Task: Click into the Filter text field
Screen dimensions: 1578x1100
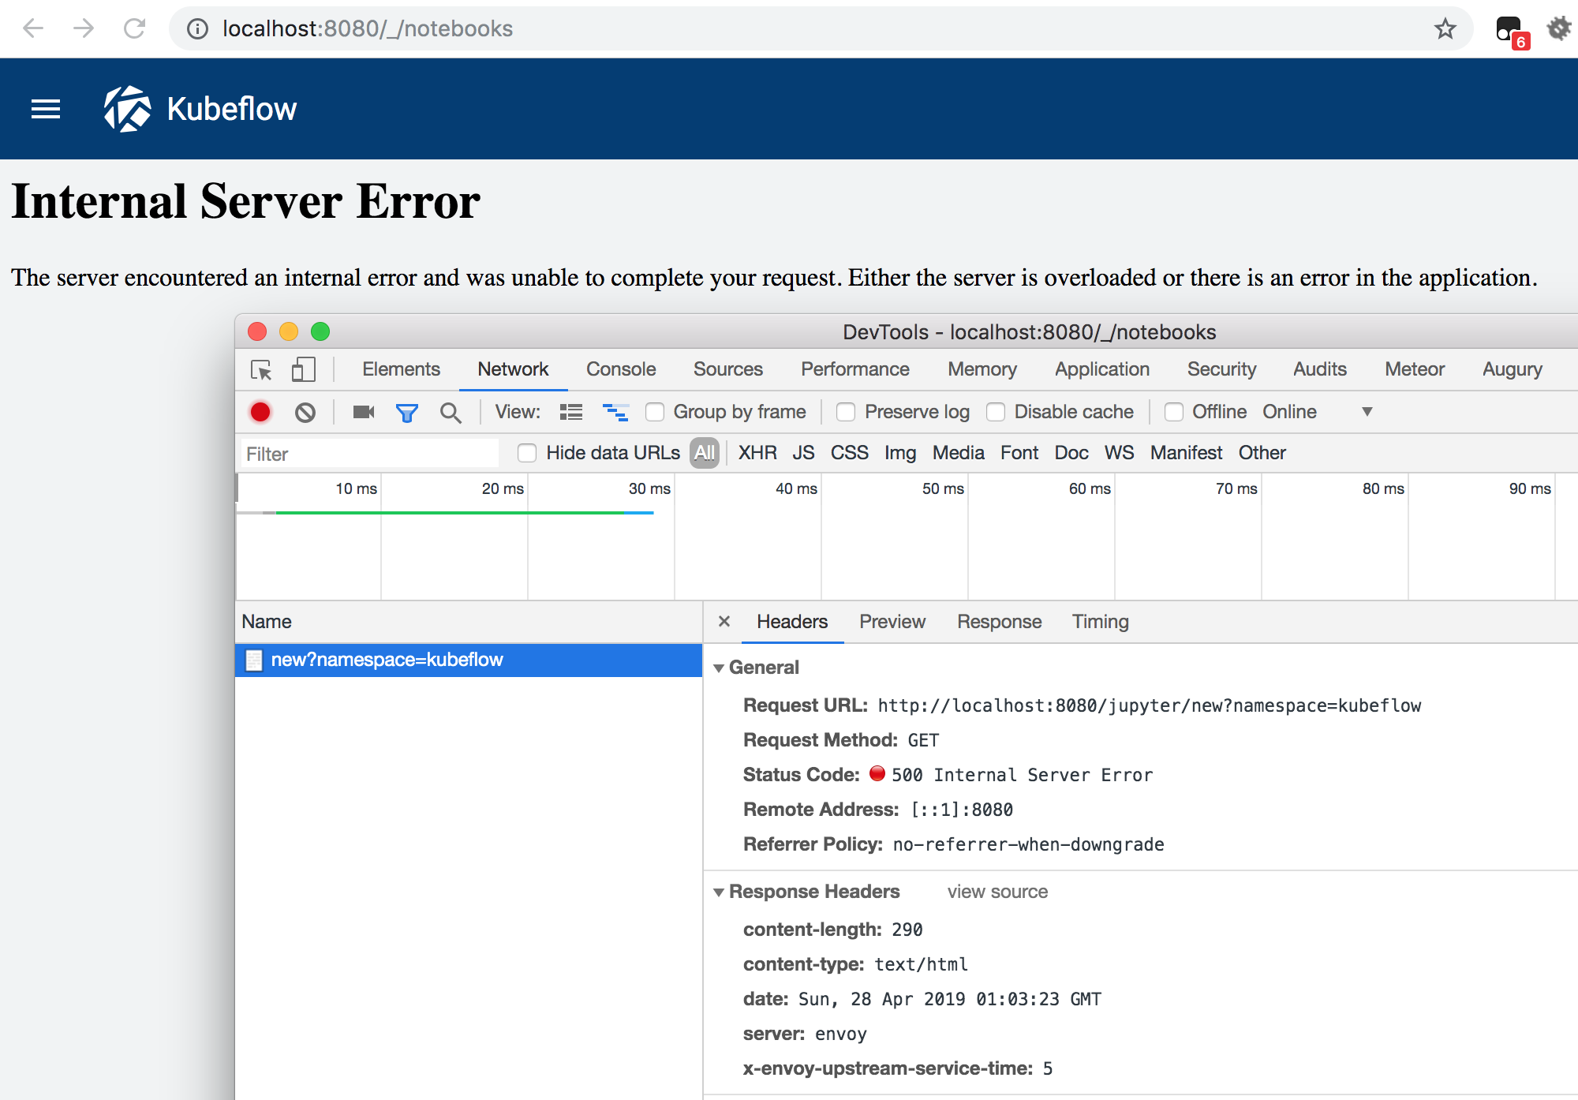Action: [x=369, y=454]
